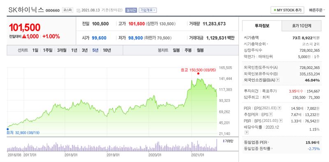Image resolution: width=329 pixels, height=162 pixels.
Task: Click the MY STOCK 추가 button
Action: pos(287,10)
